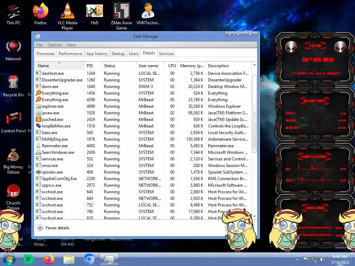Select the dwm.exe process row

click(143, 86)
